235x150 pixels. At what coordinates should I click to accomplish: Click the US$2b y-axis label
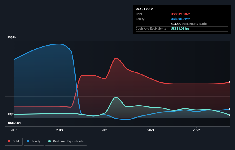tap(11, 37)
